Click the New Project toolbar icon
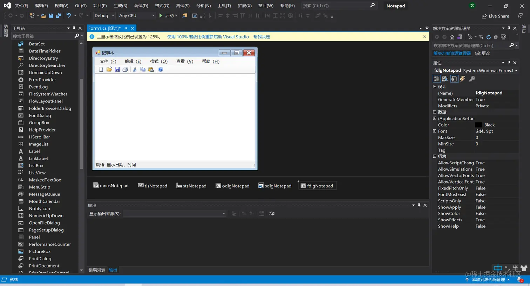The height and width of the screenshot is (286, 530). 32,16
